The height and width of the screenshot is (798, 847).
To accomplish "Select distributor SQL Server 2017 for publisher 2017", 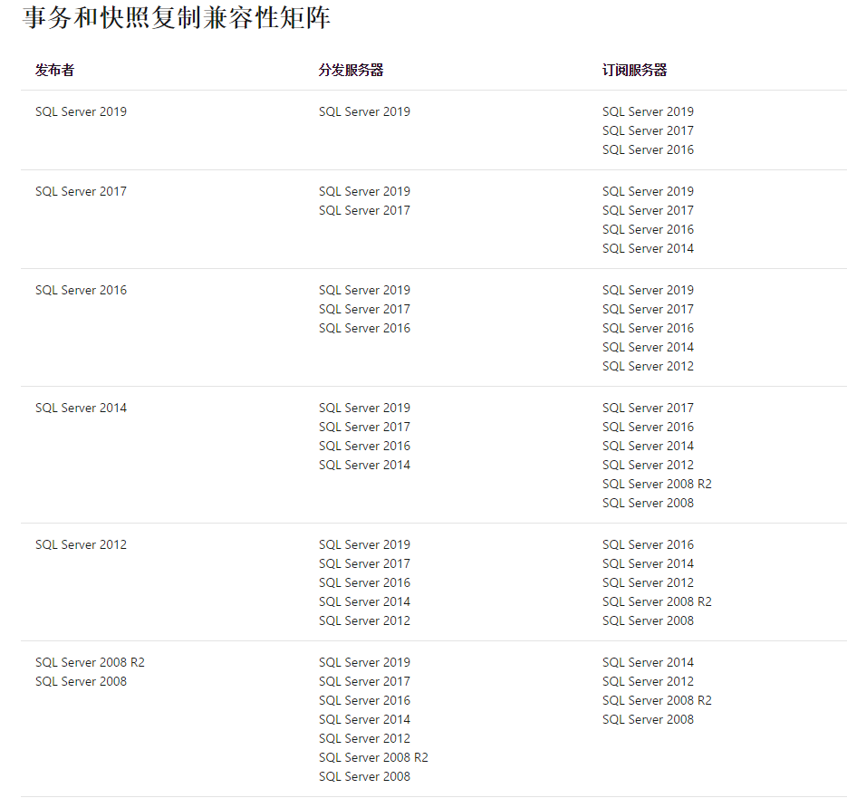I will 365,211.
